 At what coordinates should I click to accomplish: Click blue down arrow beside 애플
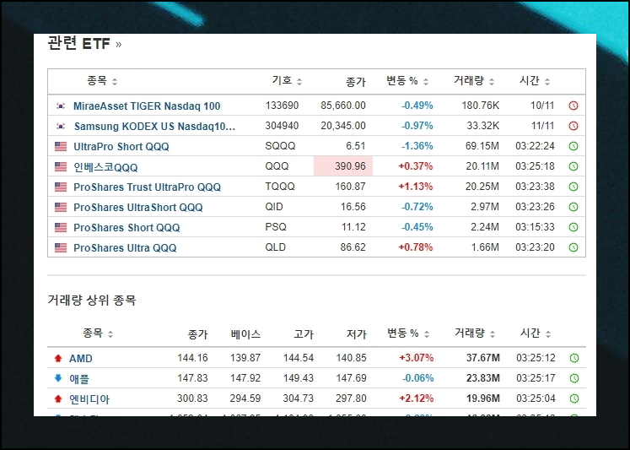[x=58, y=378]
